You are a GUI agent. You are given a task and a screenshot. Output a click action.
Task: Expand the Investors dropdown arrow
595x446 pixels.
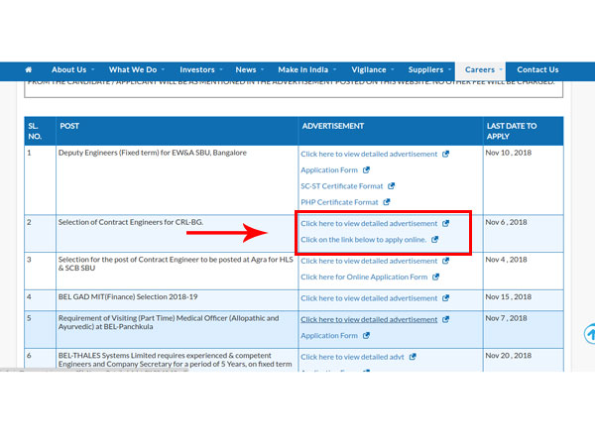point(221,69)
